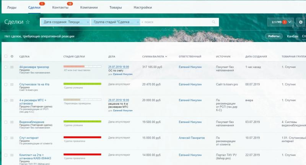Open row menu for Комплект на 2тв
The height and width of the screenshot is (165, 306).
pos(12,155)
